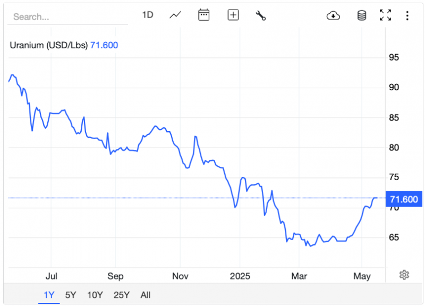
Task: Expand chart to fullscreen
Action: 385,15
